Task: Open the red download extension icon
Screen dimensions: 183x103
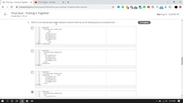Action: (x=148, y=7)
